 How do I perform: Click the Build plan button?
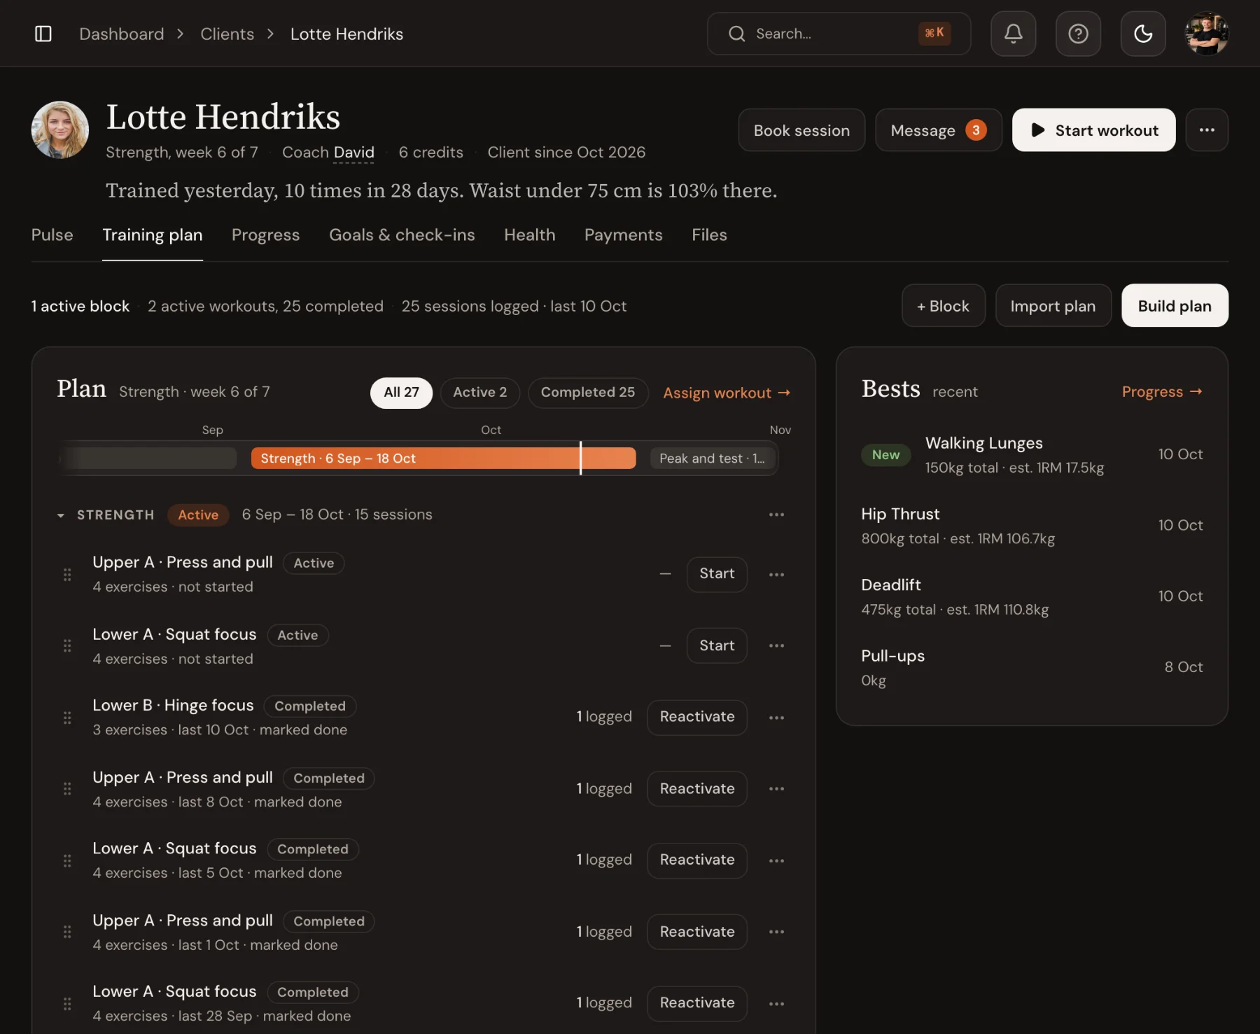(1175, 306)
